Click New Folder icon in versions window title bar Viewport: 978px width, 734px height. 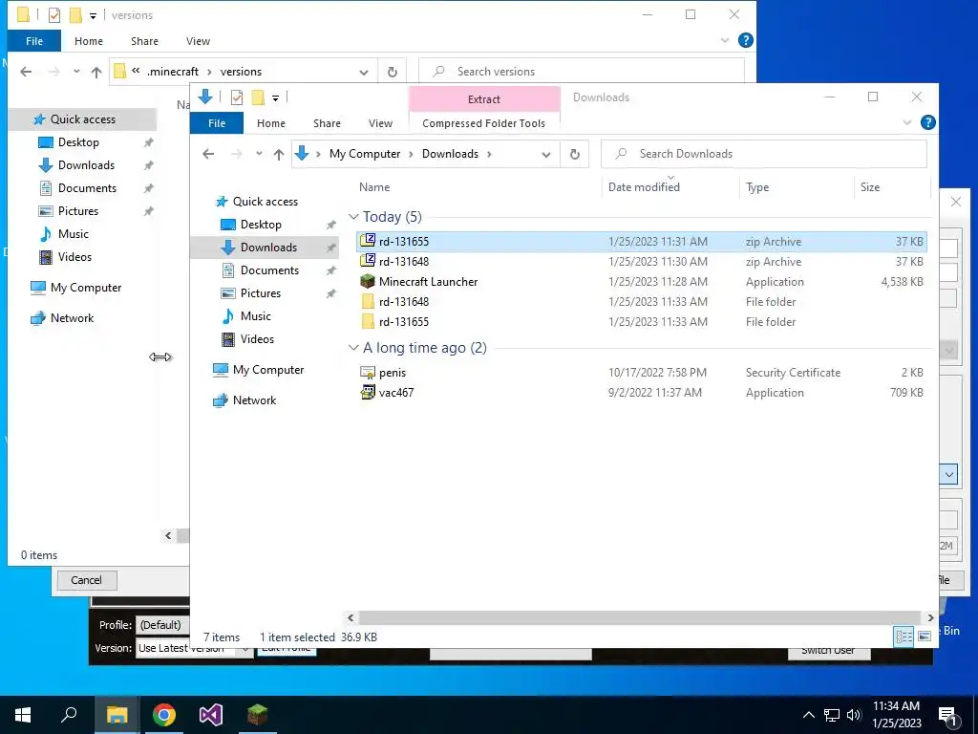tap(74, 15)
